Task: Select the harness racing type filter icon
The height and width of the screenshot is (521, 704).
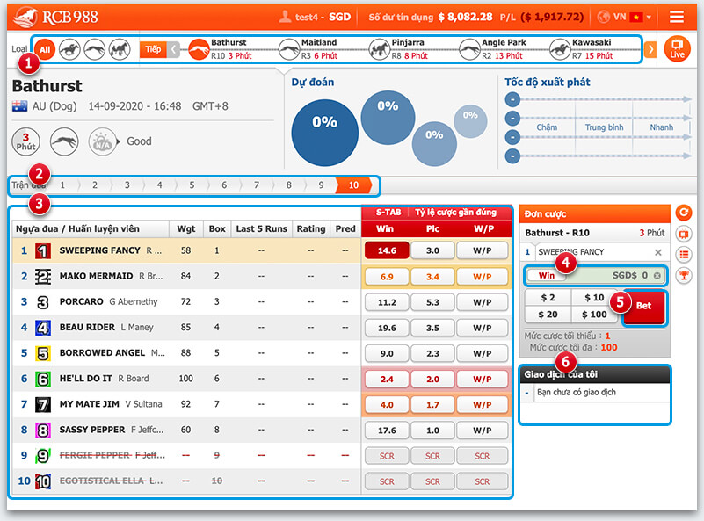Action: (119, 49)
